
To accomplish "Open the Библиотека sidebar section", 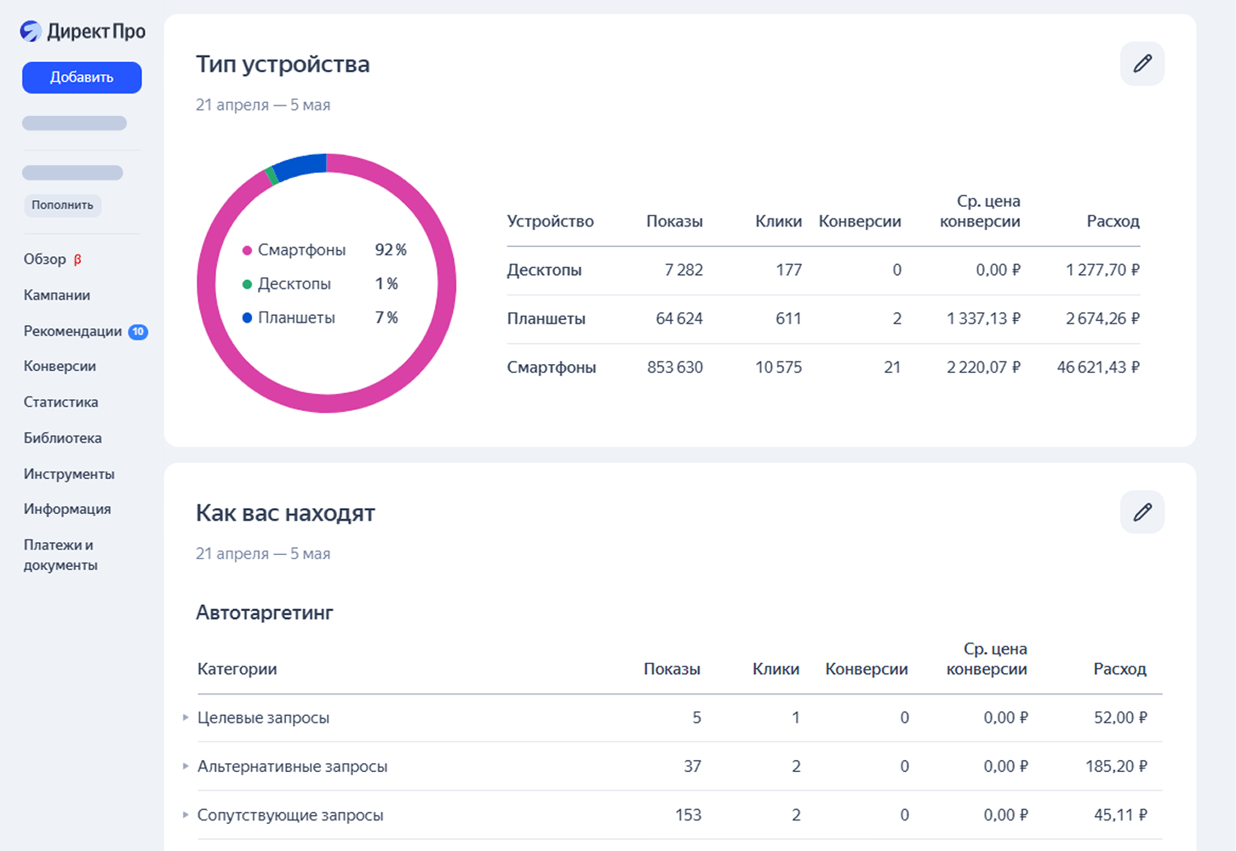I will 62,438.
